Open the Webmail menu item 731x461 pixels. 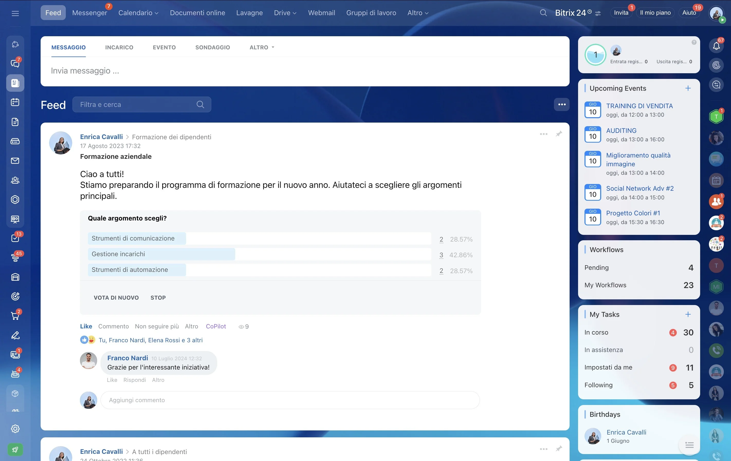[322, 13]
